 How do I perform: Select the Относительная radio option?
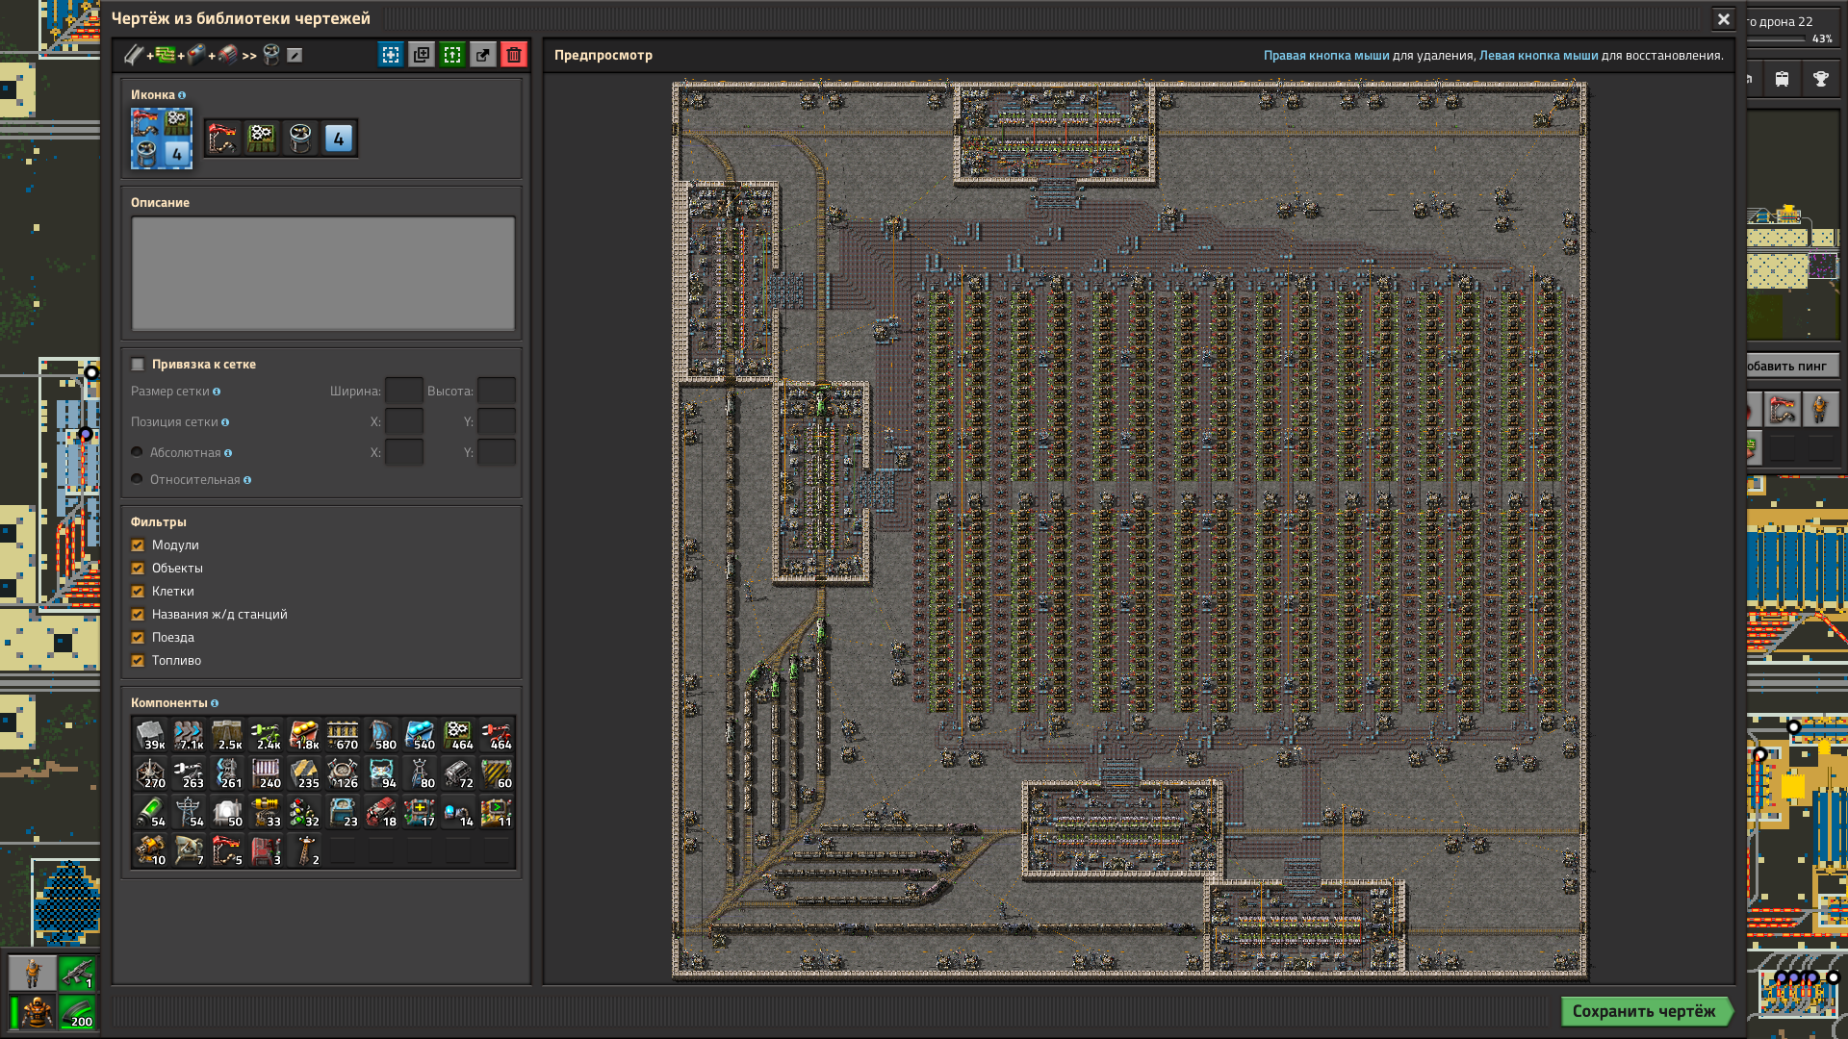[x=138, y=479]
